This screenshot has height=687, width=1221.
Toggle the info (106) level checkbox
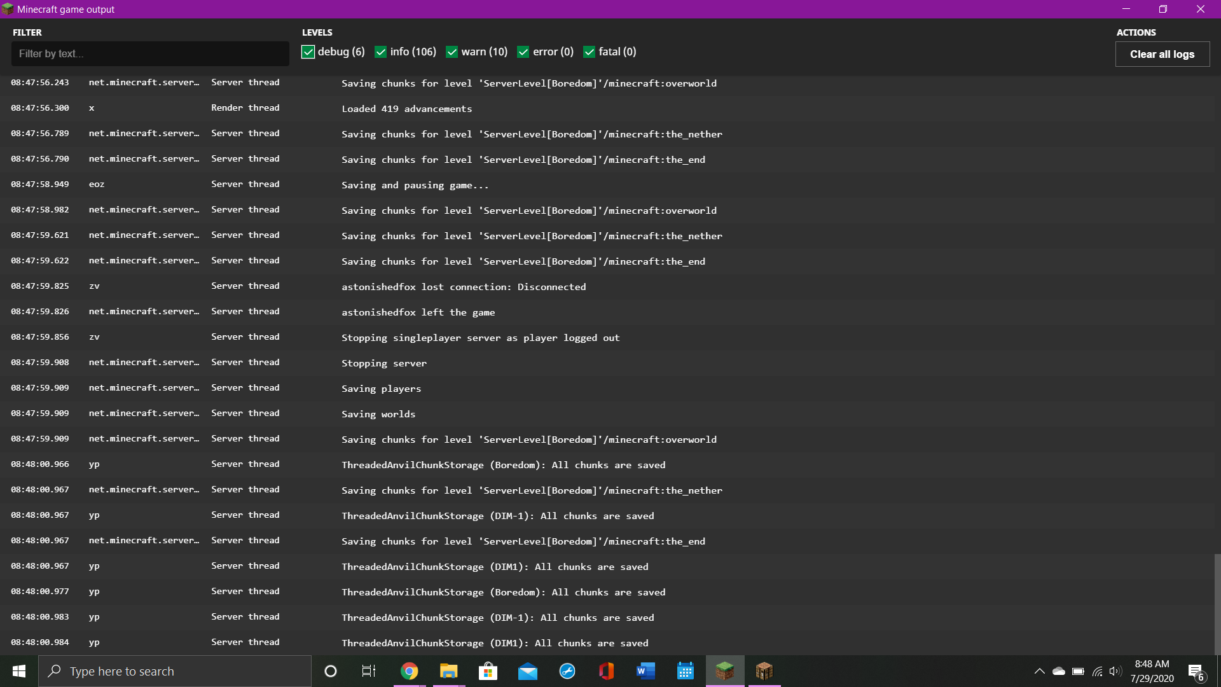pos(381,52)
